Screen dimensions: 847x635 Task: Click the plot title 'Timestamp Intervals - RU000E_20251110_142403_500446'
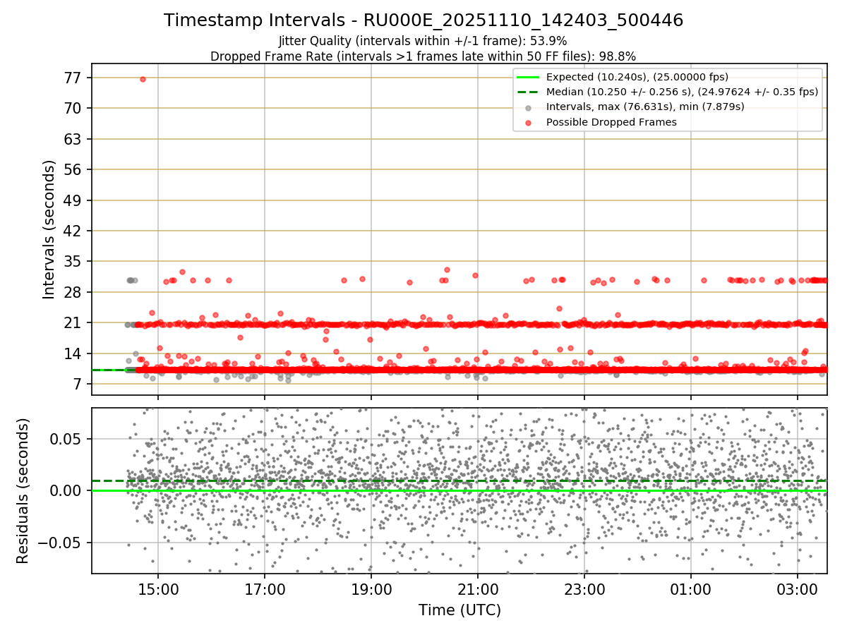tap(423, 20)
